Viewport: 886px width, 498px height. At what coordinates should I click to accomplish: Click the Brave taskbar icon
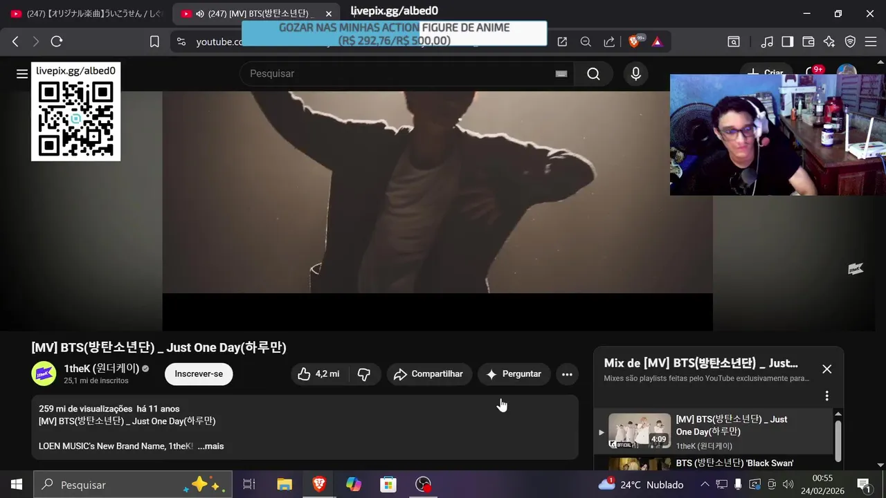point(319,485)
